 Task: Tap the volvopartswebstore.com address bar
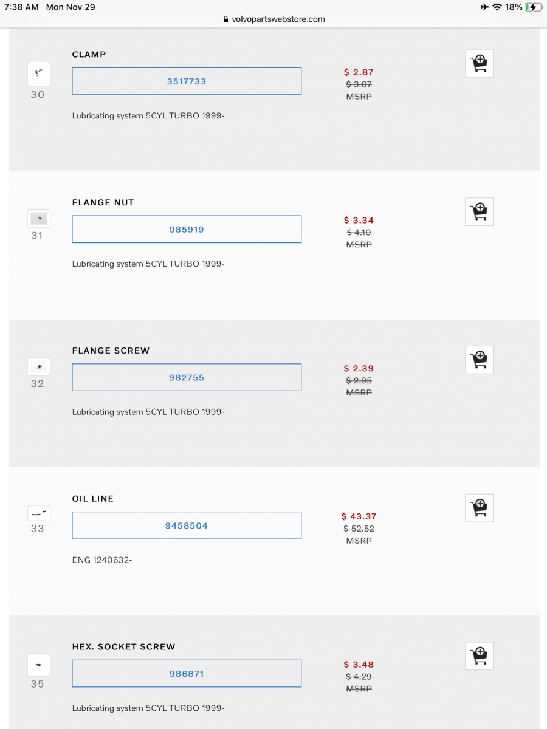coord(274,19)
